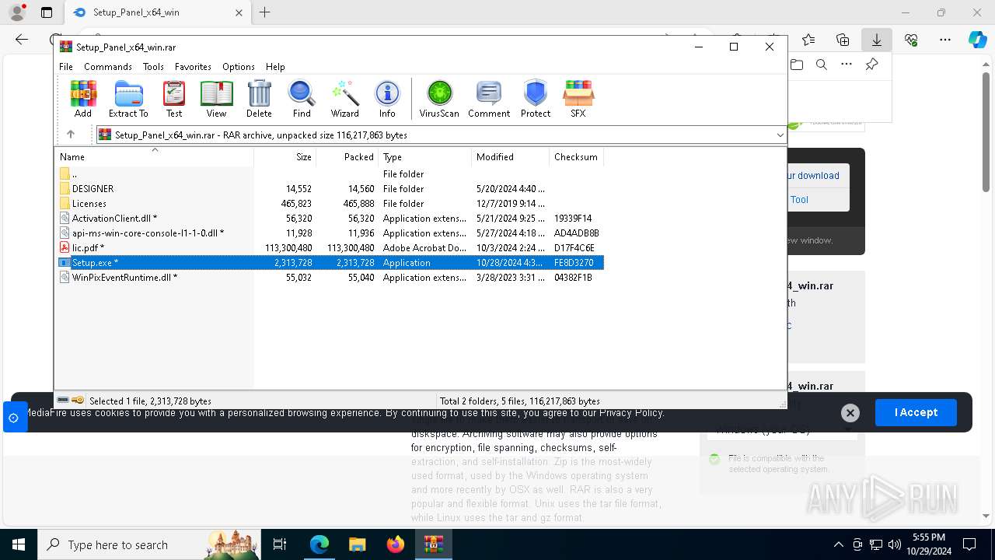This screenshot has height=560, width=995.
Task: Click the Delete trash can icon
Action: pyautogui.click(x=259, y=99)
